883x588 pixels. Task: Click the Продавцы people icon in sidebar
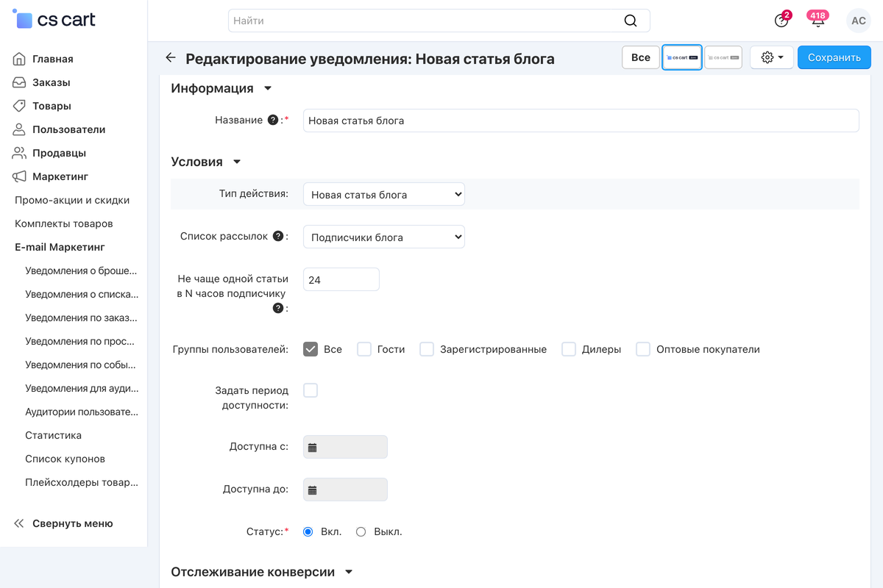tap(19, 153)
